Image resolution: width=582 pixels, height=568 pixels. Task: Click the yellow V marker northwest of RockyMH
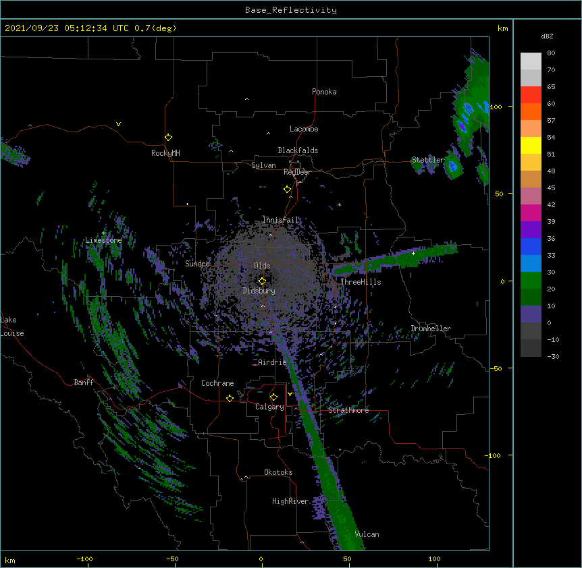click(x=118, y=124)
